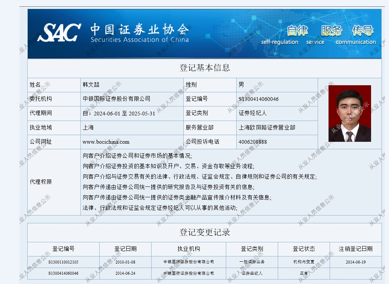Select the 上海欧阳路证券营业部 branch cell
The image size is (389, 284).
click(267, 127)
